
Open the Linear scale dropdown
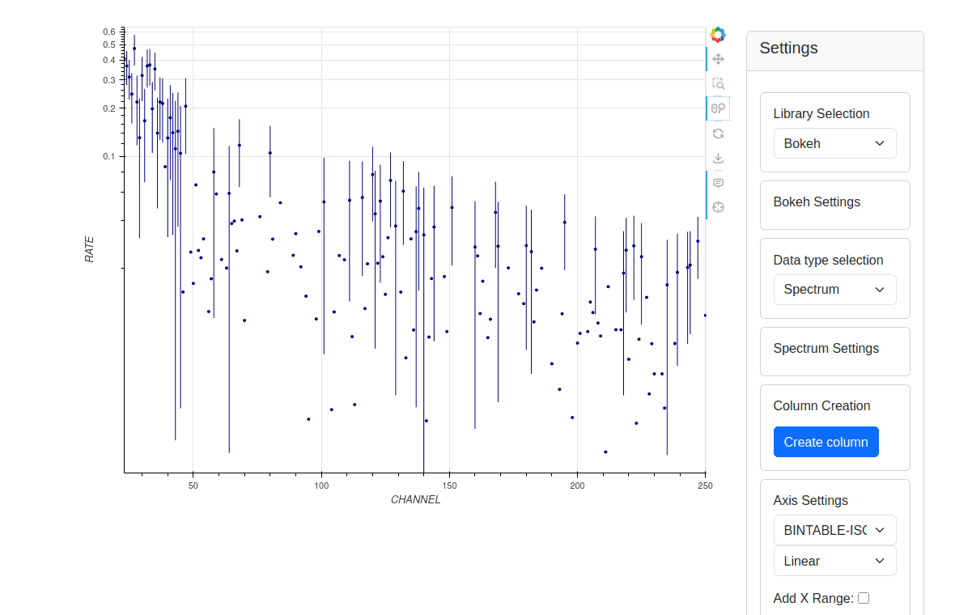[834, 561]
